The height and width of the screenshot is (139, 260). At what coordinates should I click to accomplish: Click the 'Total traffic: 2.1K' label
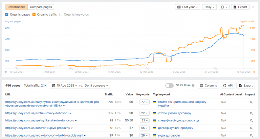click(35, 86)
